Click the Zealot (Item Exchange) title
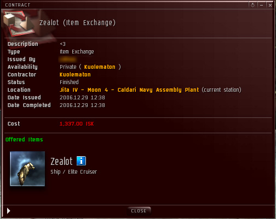The height and width of the screenshot is (219, 276). [x=78, y=22]
